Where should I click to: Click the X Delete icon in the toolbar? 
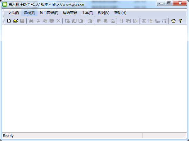click(x=59, y=21)
